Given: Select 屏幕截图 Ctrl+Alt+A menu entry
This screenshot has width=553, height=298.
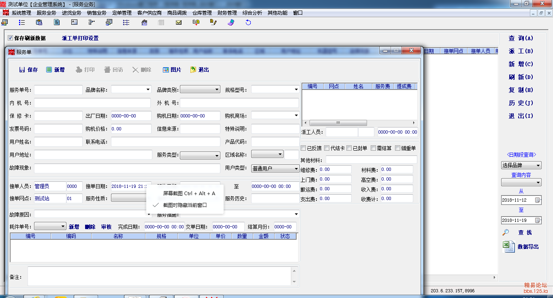Looking at the screenshot, I should pos(185,194).
